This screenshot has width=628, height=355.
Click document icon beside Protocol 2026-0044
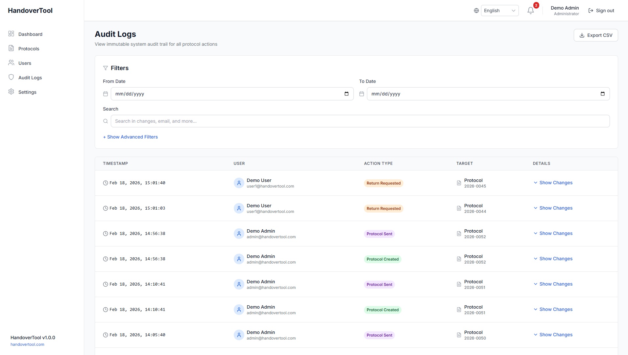coord(459,208)
